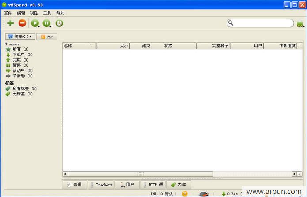Viewport: 307px width, 197px height.
Task: Switch to the RSS tab
Action: [47, 37]
